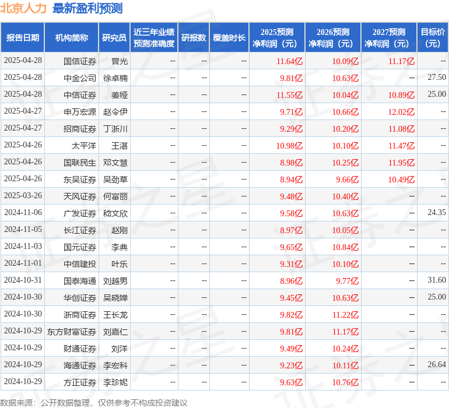Click researcher name 嵇文欣
The height and width of the screenshot is (408, 449).
point(115,213)
